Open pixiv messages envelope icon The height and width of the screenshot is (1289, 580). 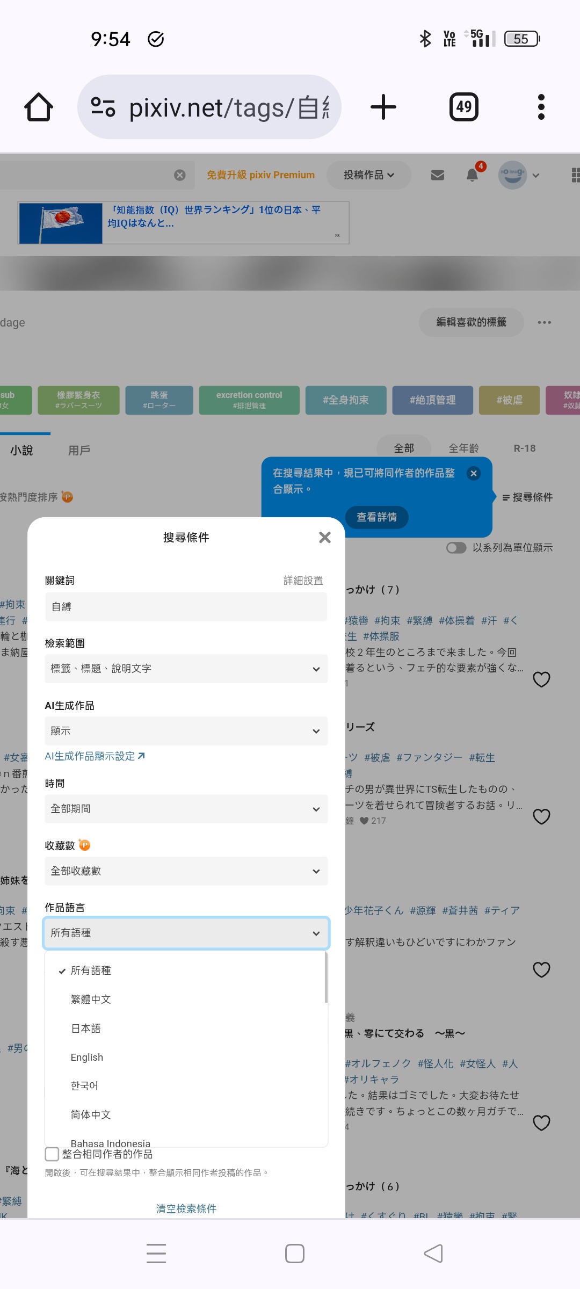[438, 175]
